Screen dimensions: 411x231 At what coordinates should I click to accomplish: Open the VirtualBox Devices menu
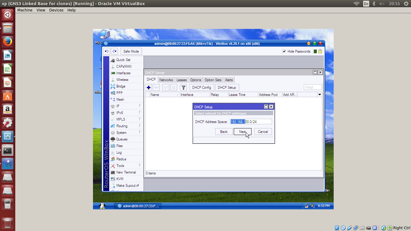56,10
